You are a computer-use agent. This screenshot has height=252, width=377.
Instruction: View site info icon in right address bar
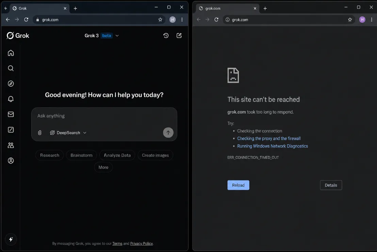point(227,20)
